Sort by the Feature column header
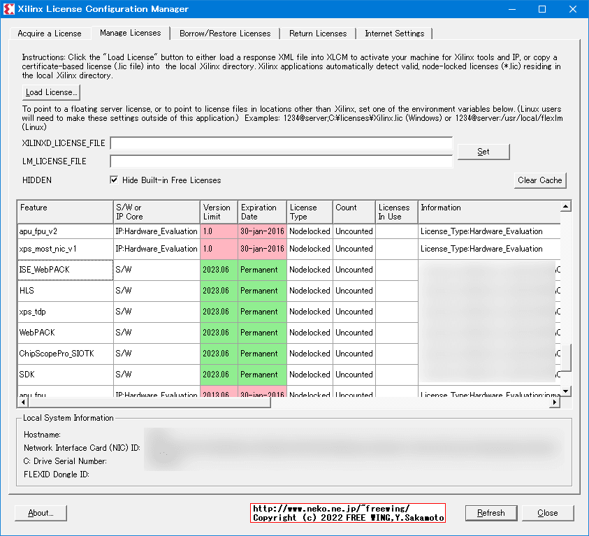This screenshot has height=536, width=589. pyautogui.click(x=65, y=212)
